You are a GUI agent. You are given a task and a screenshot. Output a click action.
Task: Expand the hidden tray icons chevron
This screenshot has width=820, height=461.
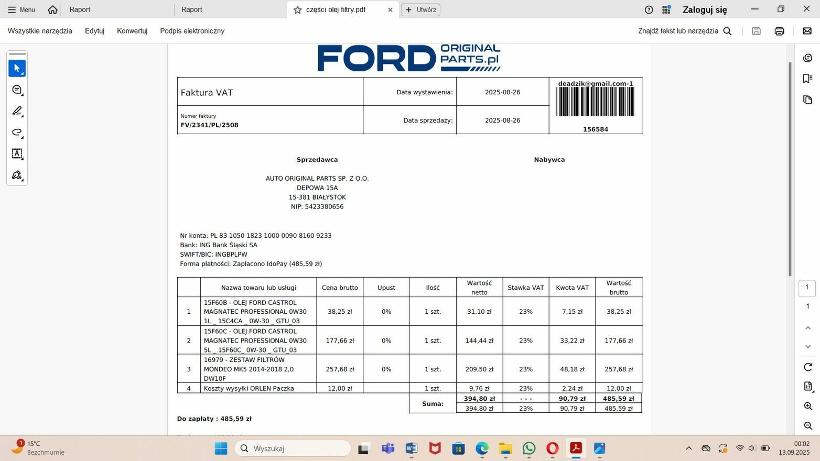[x=689, y=448]
